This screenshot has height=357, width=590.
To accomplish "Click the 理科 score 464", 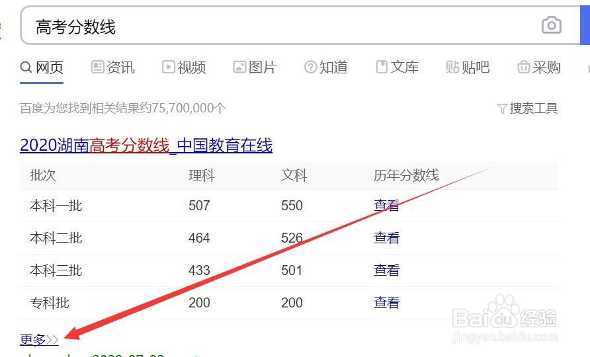I will coord(199,238).
